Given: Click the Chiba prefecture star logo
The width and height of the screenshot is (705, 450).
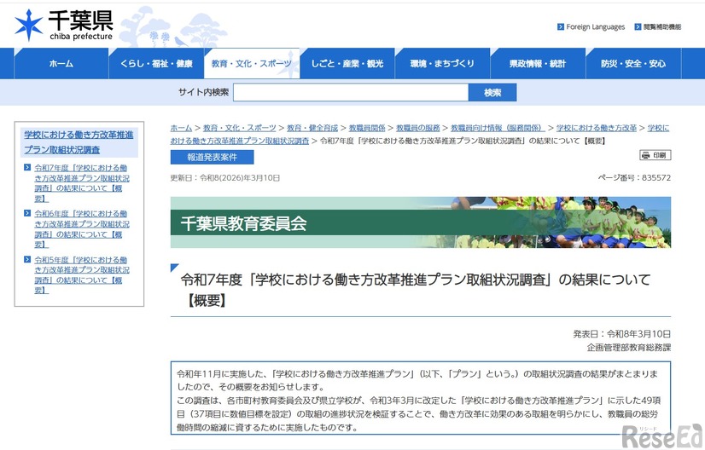Looking at the screenshot, I should (29, 25).
